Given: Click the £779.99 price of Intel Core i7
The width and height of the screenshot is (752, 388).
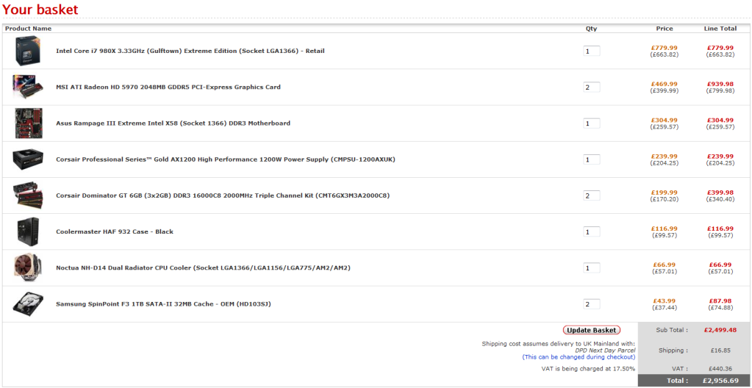Looking at the screenshot, I should tap(665, 48).
